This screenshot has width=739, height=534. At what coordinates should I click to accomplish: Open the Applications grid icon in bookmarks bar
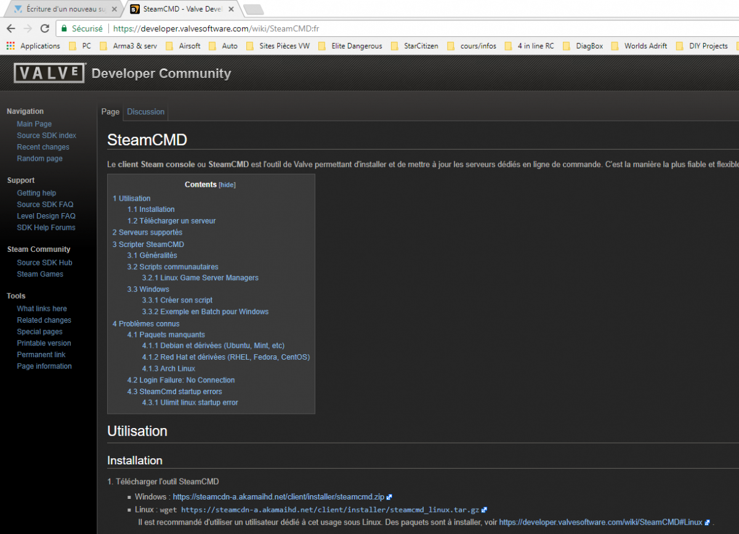pyautogui.click(x=10, y=46)
